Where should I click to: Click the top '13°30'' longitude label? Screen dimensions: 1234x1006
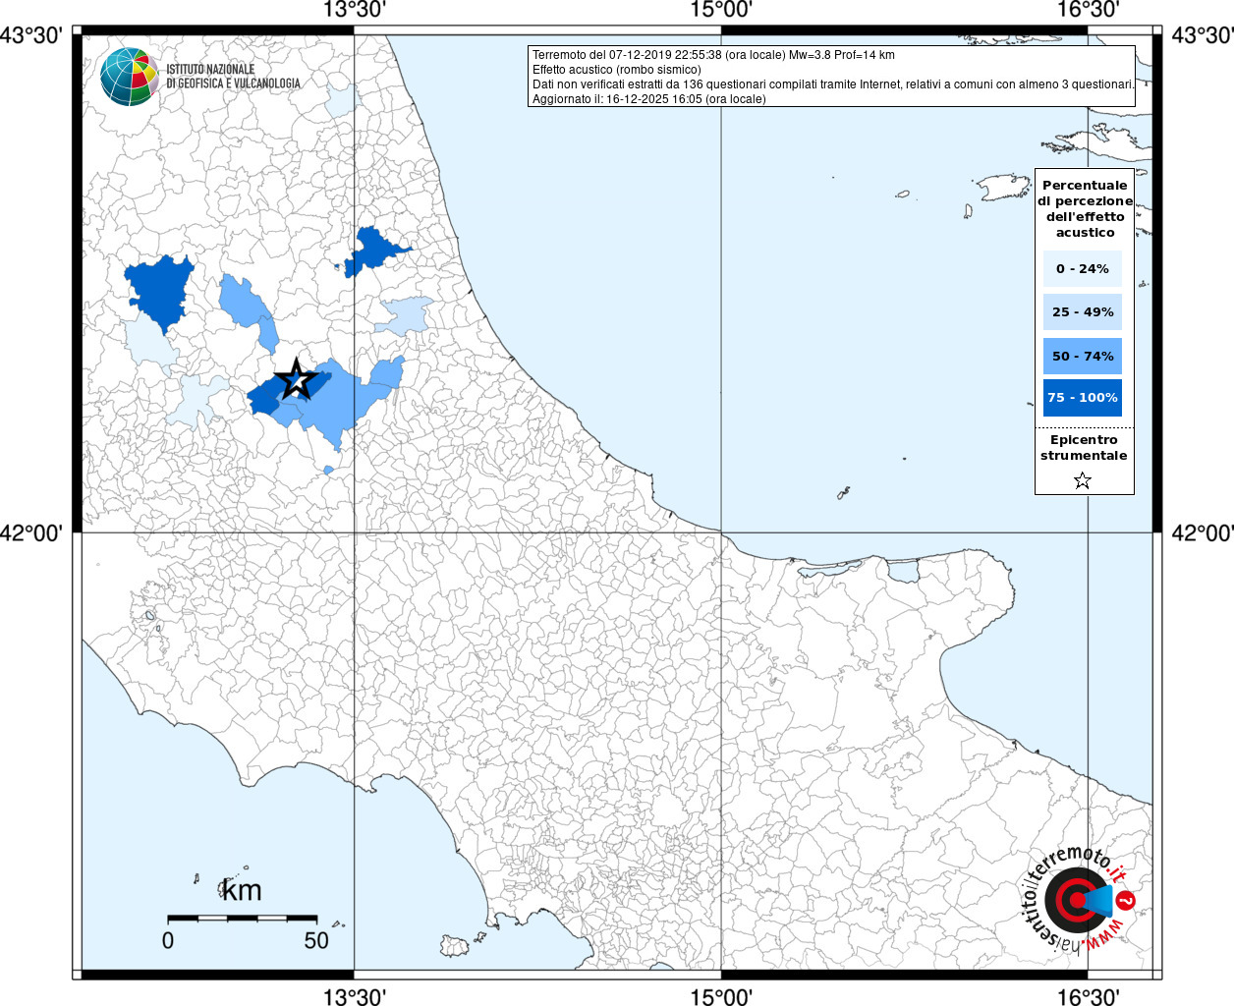tap(355, 11)
